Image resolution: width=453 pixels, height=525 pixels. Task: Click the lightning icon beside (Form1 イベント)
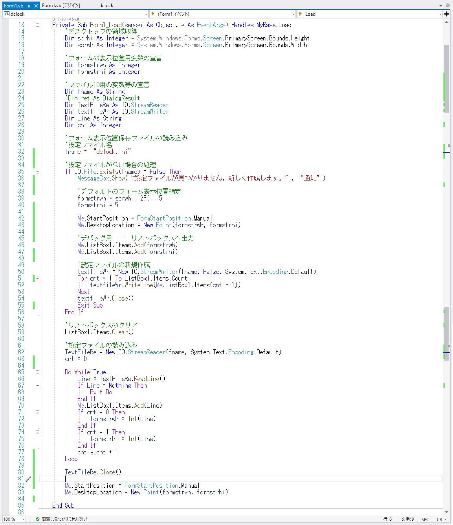tap(153, 14)
